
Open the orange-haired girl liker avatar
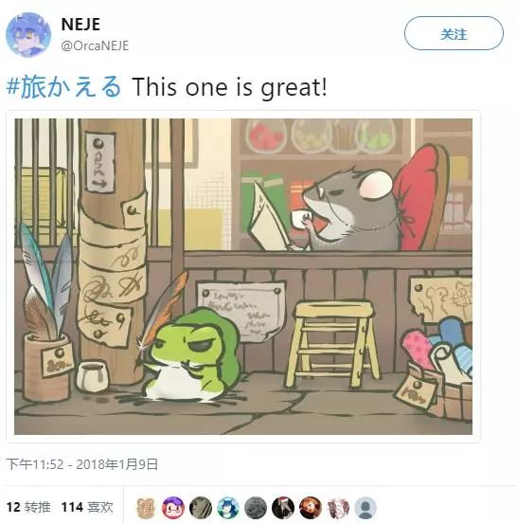(311, 508)
